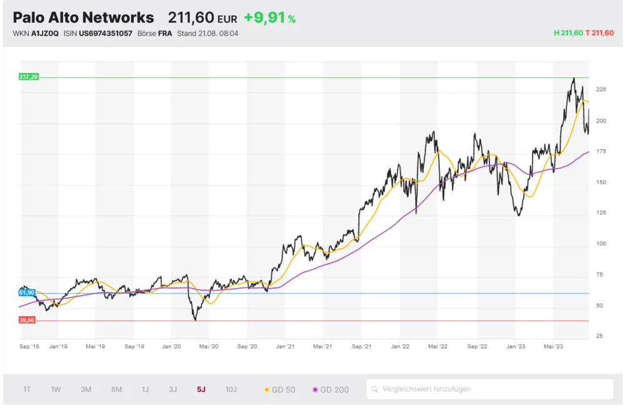Toggle the GD 50 moving average
The height and width of the screenshot is (408, 625).
click(280, 390)
